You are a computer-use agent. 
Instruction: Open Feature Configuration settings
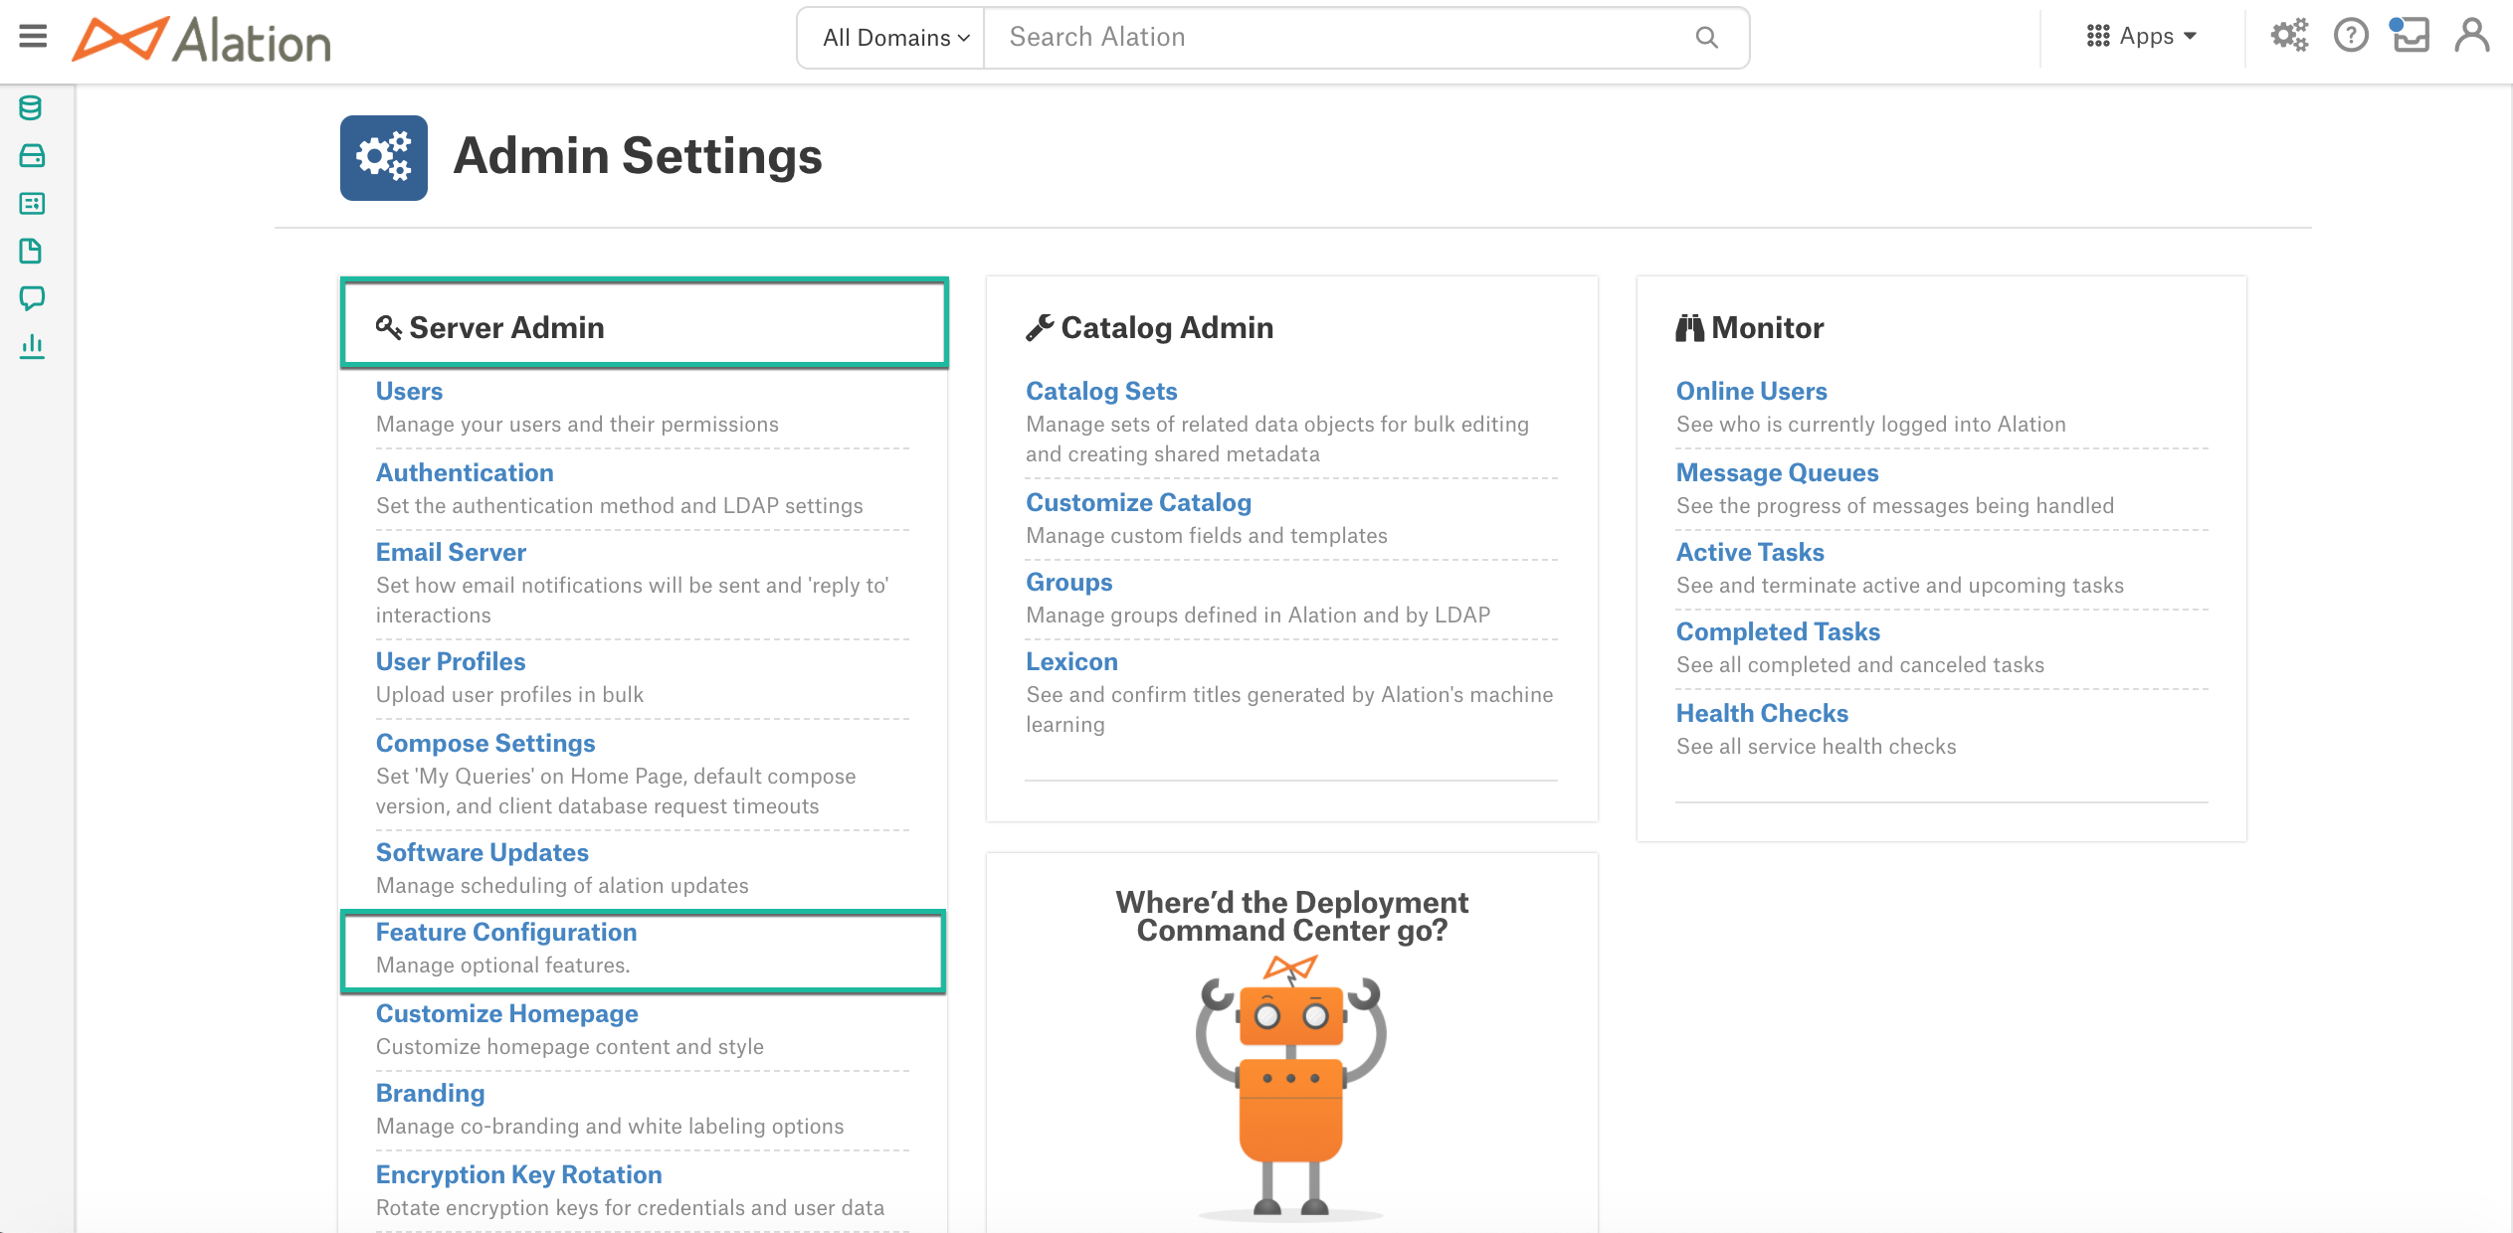click(504, 932)
